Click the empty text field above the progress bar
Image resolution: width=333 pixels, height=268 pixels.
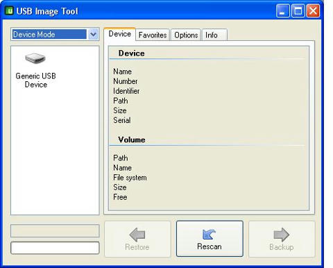click(x=55, y=231)
